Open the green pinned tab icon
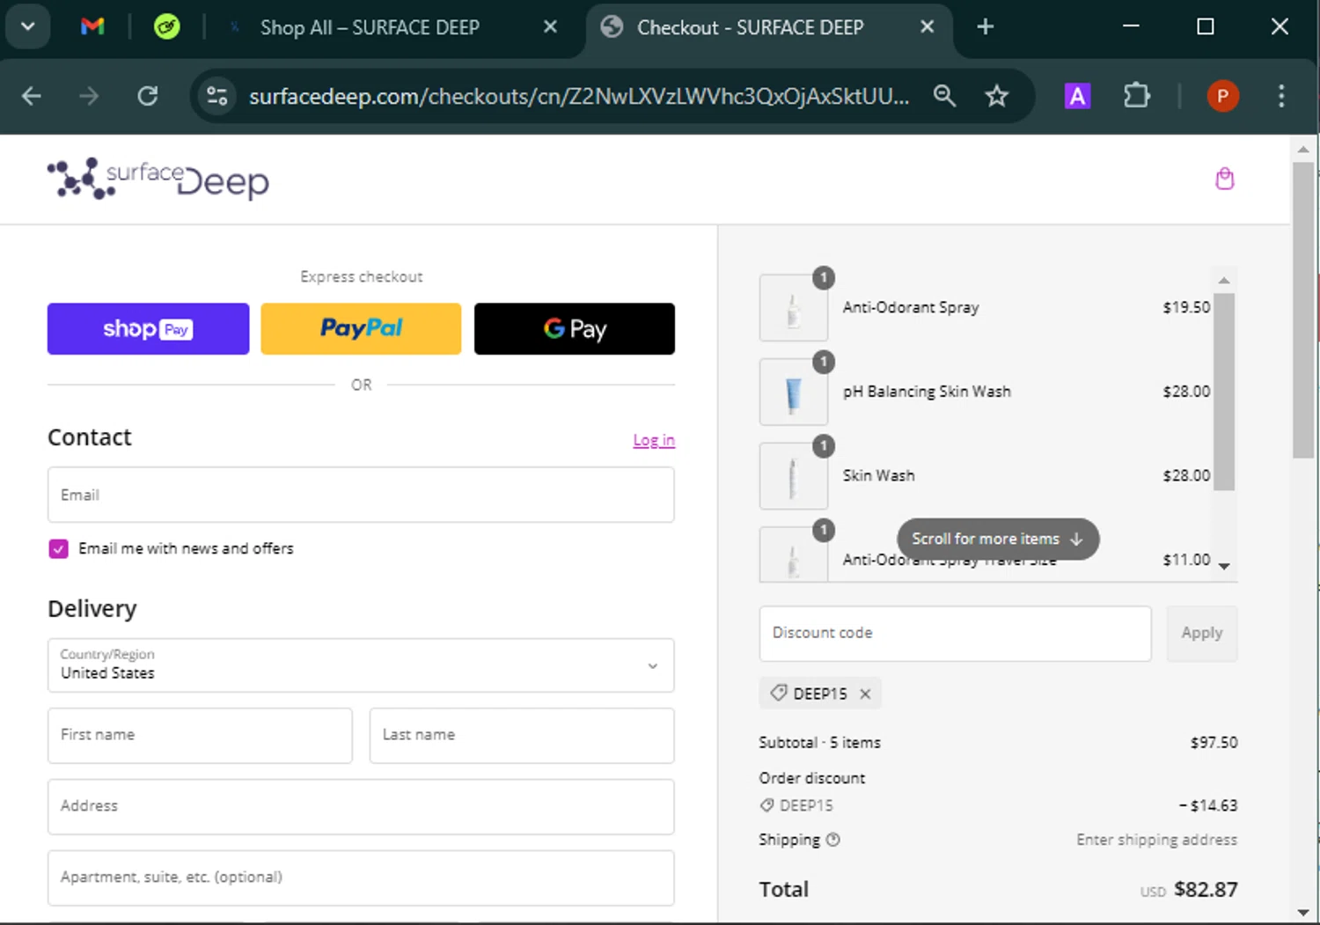Image resolution: width=1320 pixels, height=925 pixels. 166,26
